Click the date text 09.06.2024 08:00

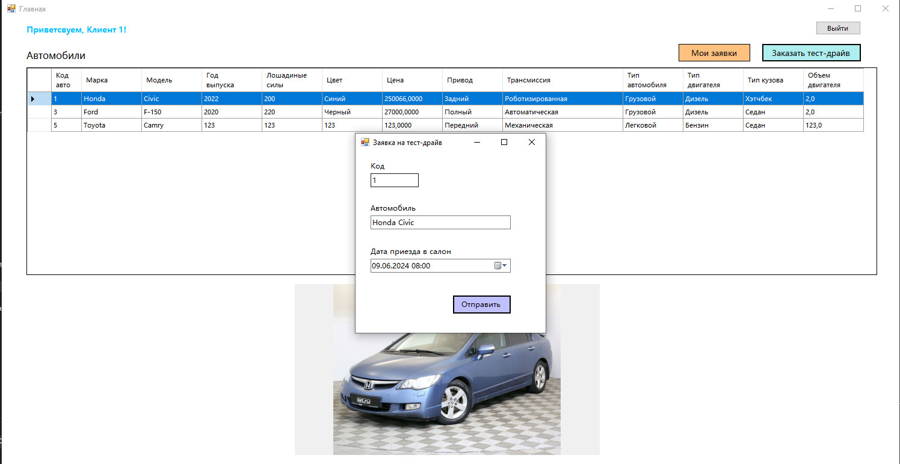401,265
